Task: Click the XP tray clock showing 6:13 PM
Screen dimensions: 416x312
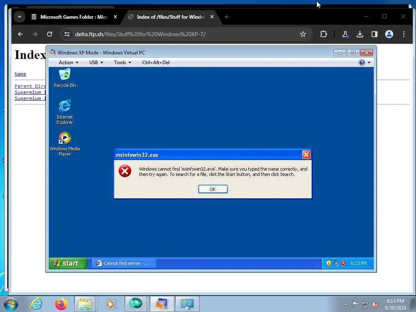Action: click(x=358, y=263)
